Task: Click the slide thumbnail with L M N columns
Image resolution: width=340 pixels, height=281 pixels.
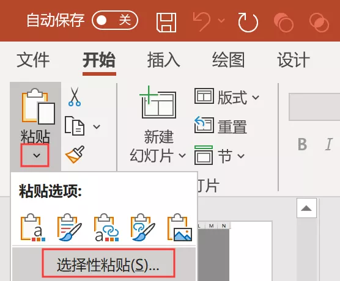Action: pos(235,251)
